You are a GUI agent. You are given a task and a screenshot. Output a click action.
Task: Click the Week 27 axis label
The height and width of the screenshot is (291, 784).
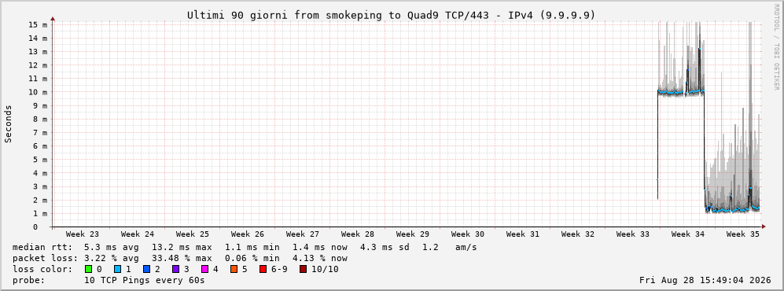pos(303,234)
